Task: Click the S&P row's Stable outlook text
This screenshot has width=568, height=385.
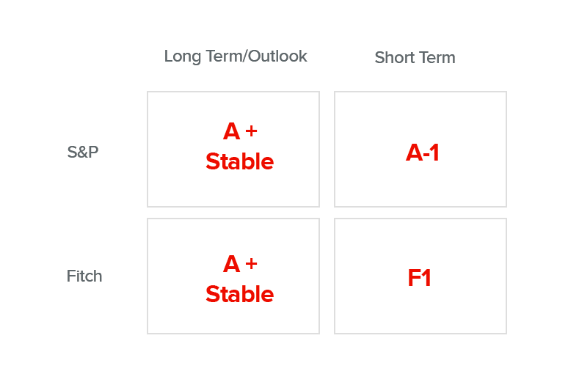Action: point(239,161)
